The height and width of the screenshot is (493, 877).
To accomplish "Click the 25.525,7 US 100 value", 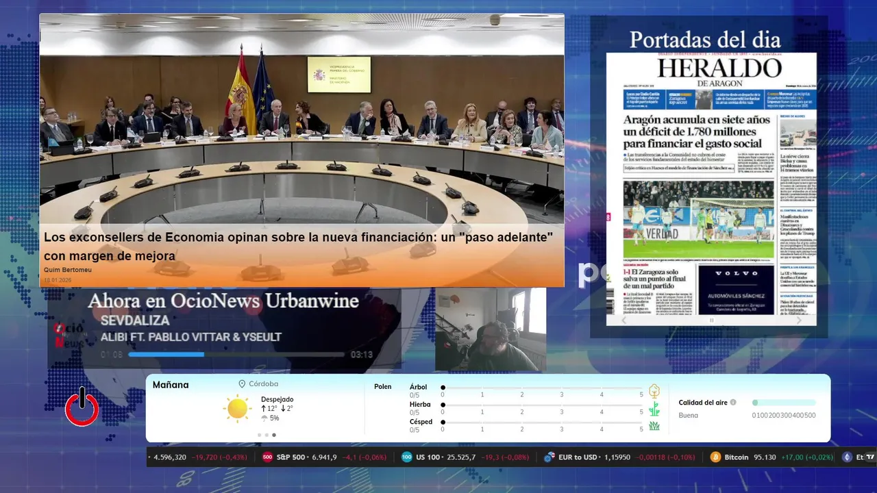I will pos(460,457).
